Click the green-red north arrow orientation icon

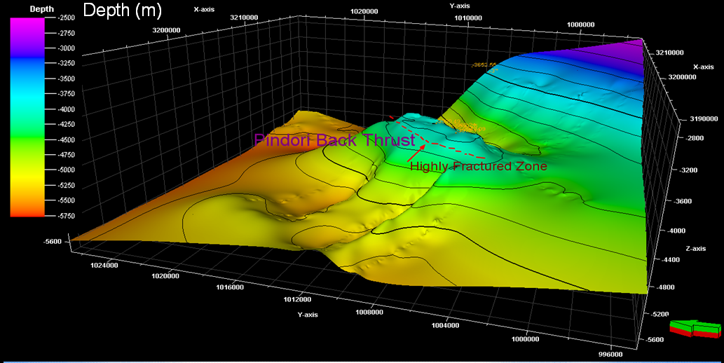pos(694,329)
